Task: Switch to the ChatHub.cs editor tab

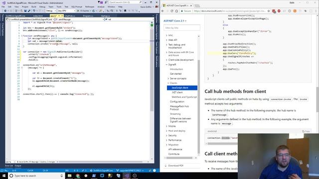Action: (70, 16)
